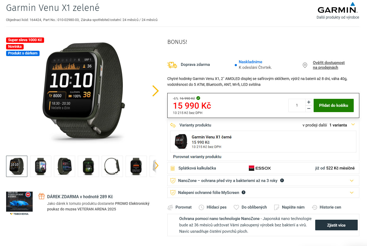
Task: Open MyScreen fólie help question mark icon
Action: pyautogui.click(x=244, y=192)
